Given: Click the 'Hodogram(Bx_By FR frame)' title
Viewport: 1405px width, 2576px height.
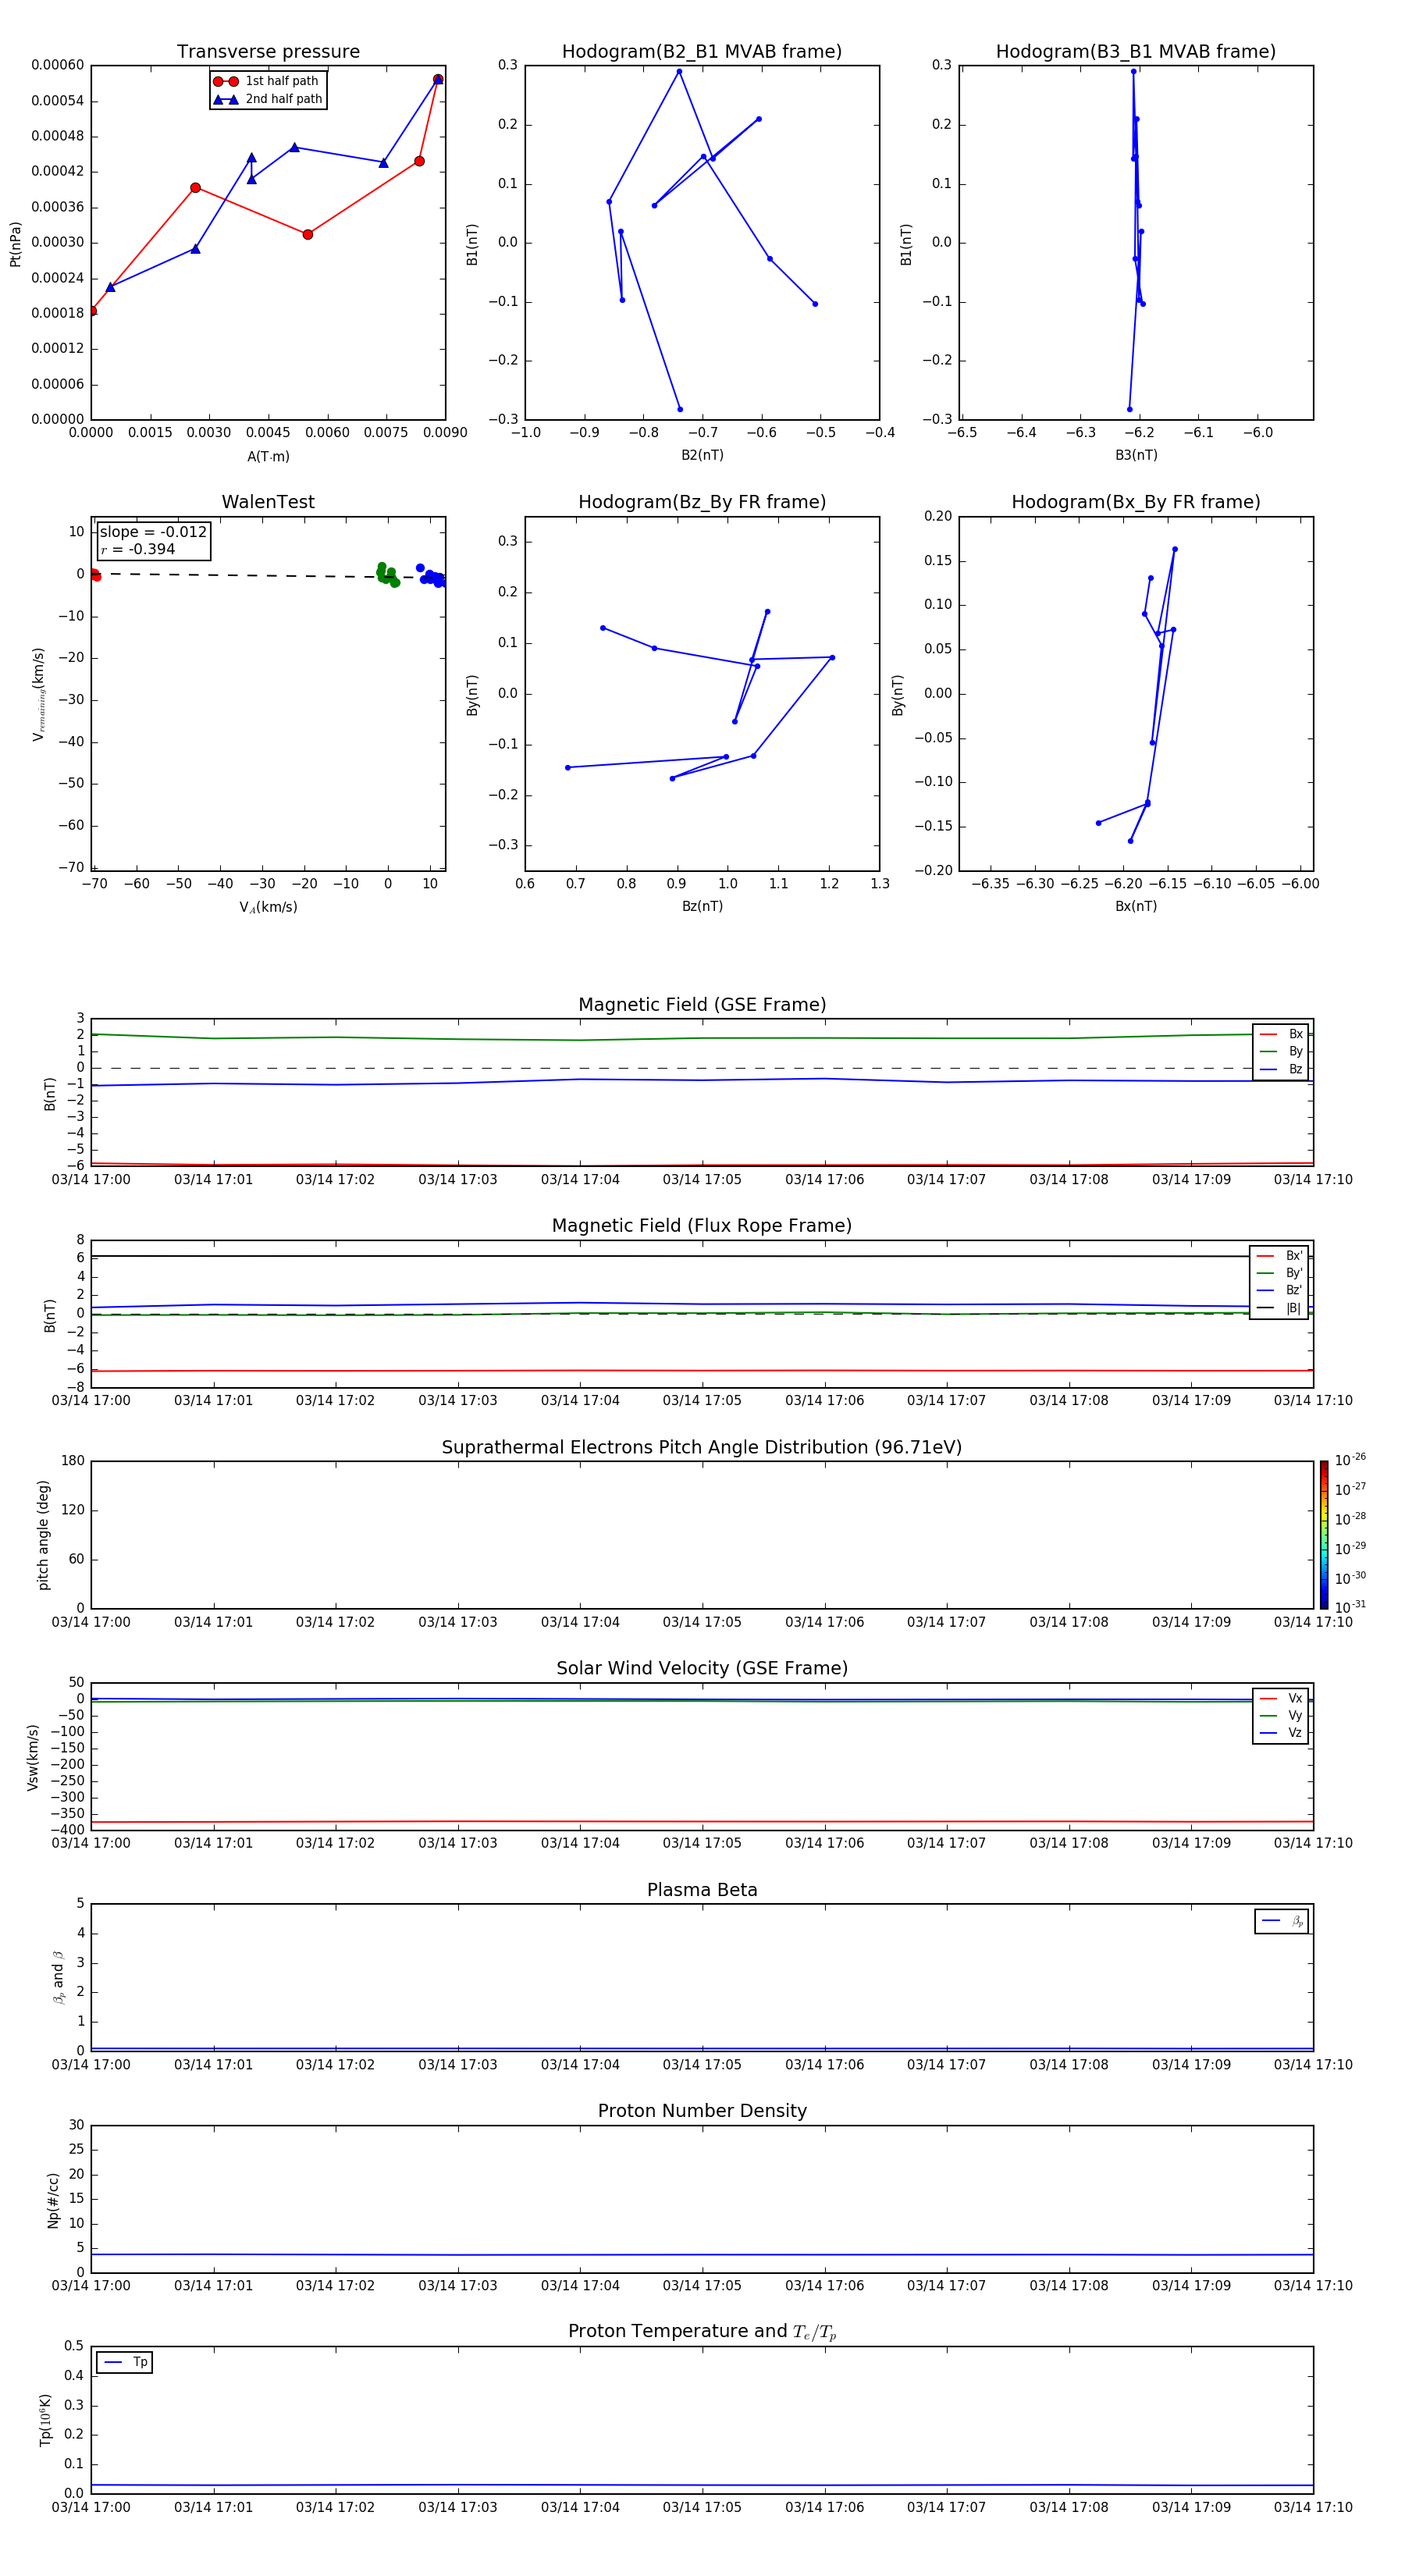Looking at the screenshot, I should click(x=1136, y=502).
